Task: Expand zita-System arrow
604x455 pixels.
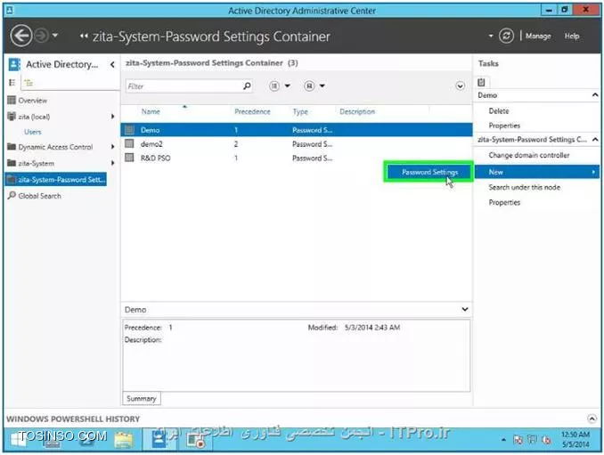Action: coord(112,163)
